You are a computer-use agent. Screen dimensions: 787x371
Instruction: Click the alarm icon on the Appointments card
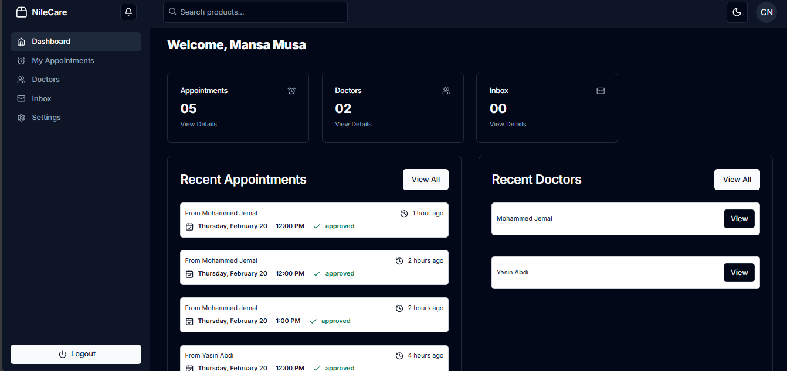[x=291, y=91]
